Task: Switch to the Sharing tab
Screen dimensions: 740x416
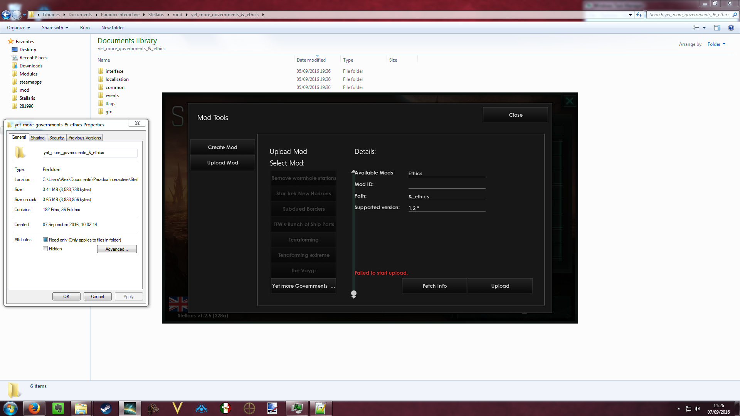Action: pyautogui.click(x=38, y=138)
